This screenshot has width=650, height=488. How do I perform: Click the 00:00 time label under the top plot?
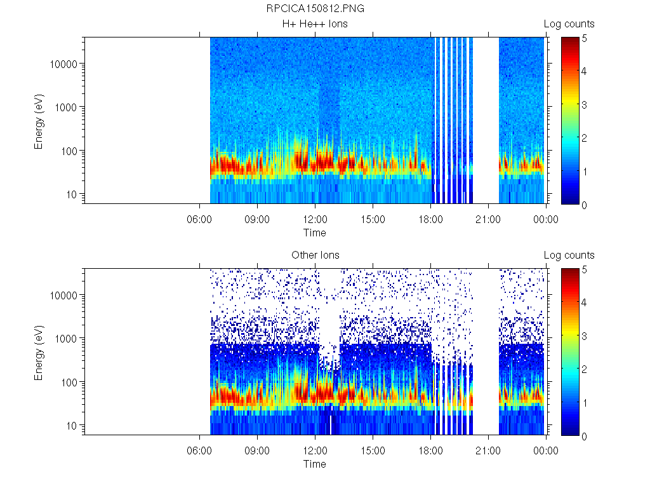click(546, 219)
